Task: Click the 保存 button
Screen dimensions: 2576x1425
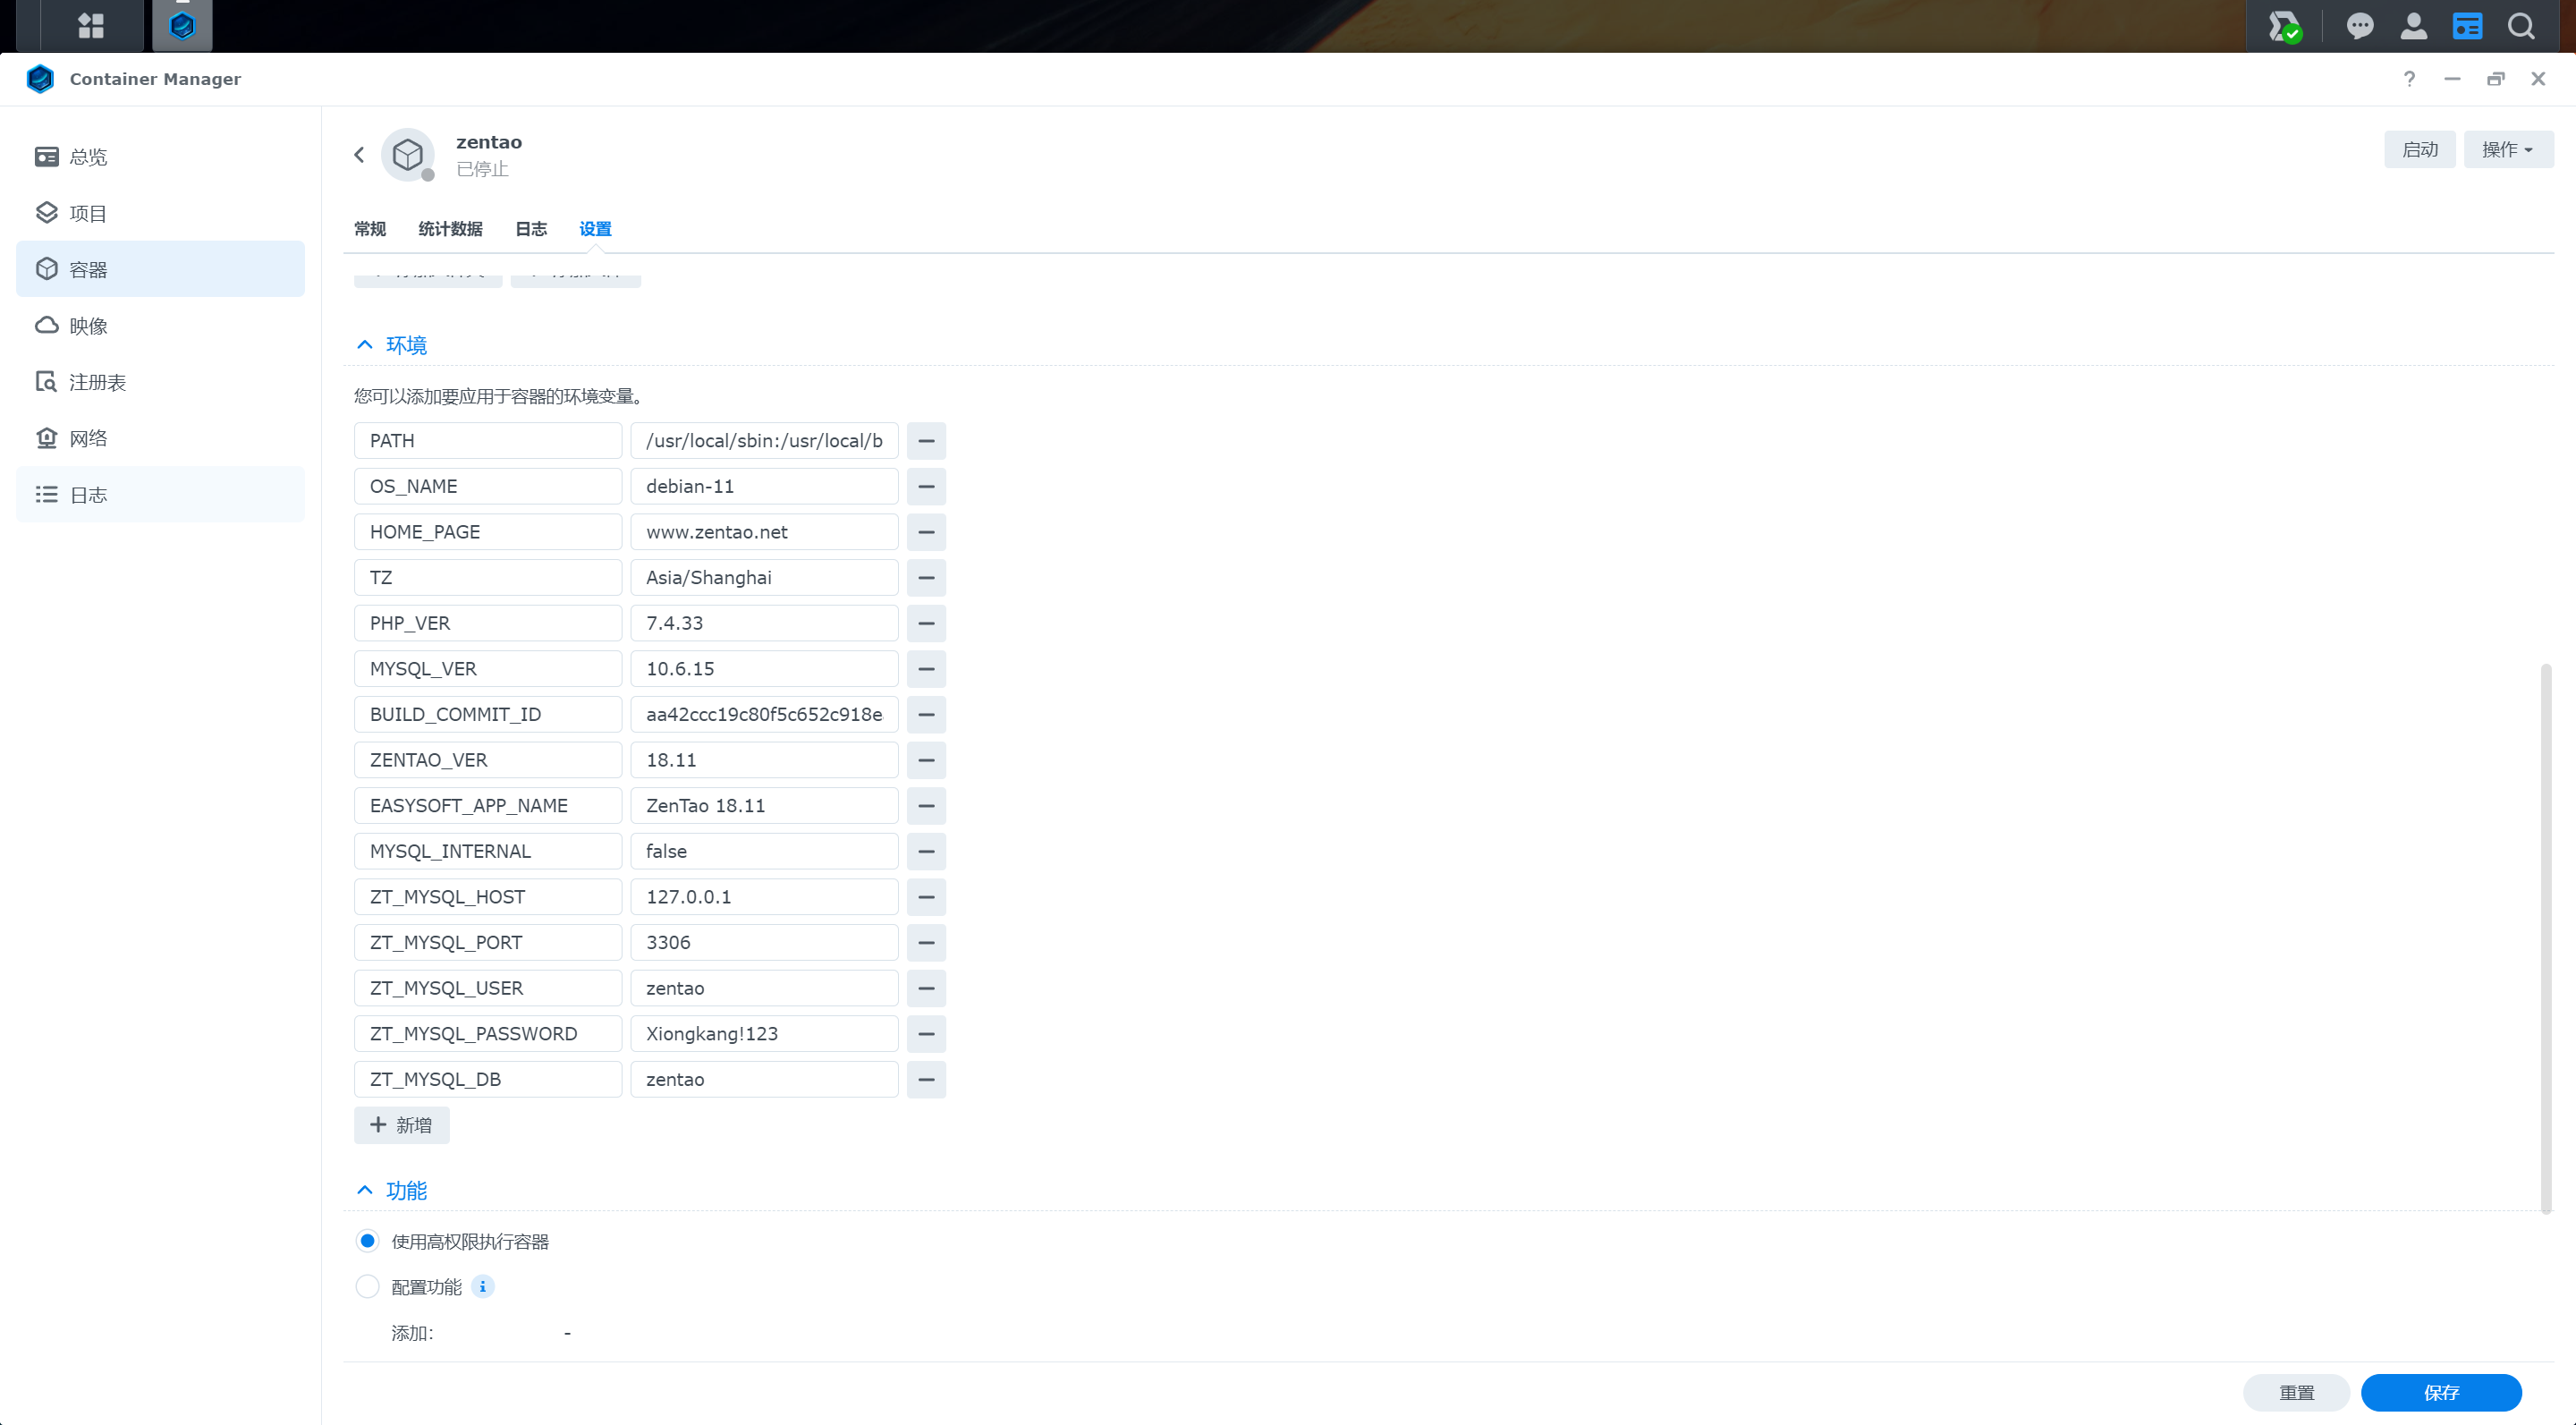Action: [2440, 1392]
